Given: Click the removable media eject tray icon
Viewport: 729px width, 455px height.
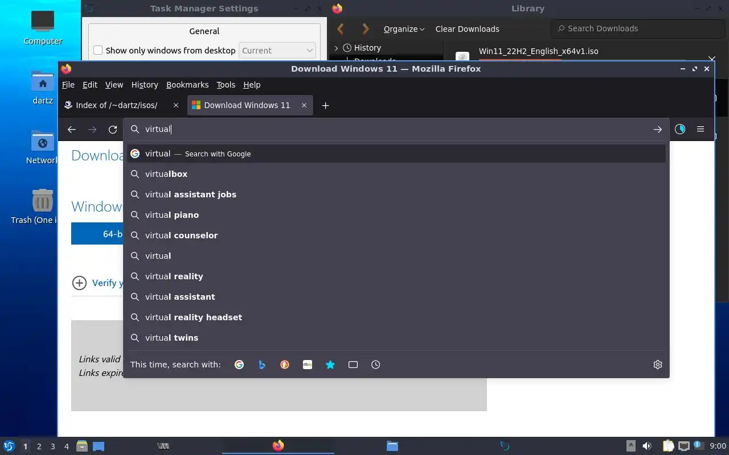Looking at the screenshot, I should [x=631, y=446].
